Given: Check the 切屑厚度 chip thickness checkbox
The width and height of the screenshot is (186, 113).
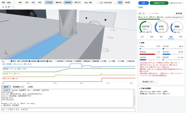Looking at the screenshot, I should pyautogui.click(x=74, y=61).
